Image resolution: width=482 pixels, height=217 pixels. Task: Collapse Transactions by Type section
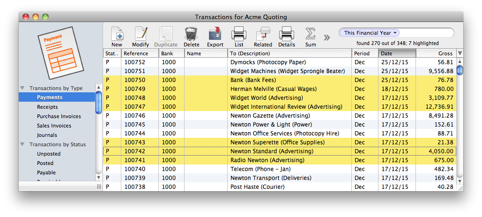22,88
